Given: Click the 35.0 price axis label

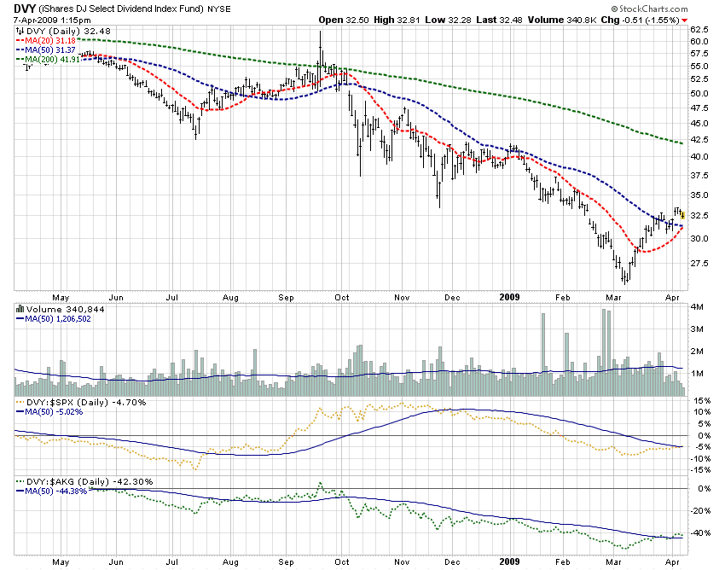Looking at the screenshot, I should [699, 195].
